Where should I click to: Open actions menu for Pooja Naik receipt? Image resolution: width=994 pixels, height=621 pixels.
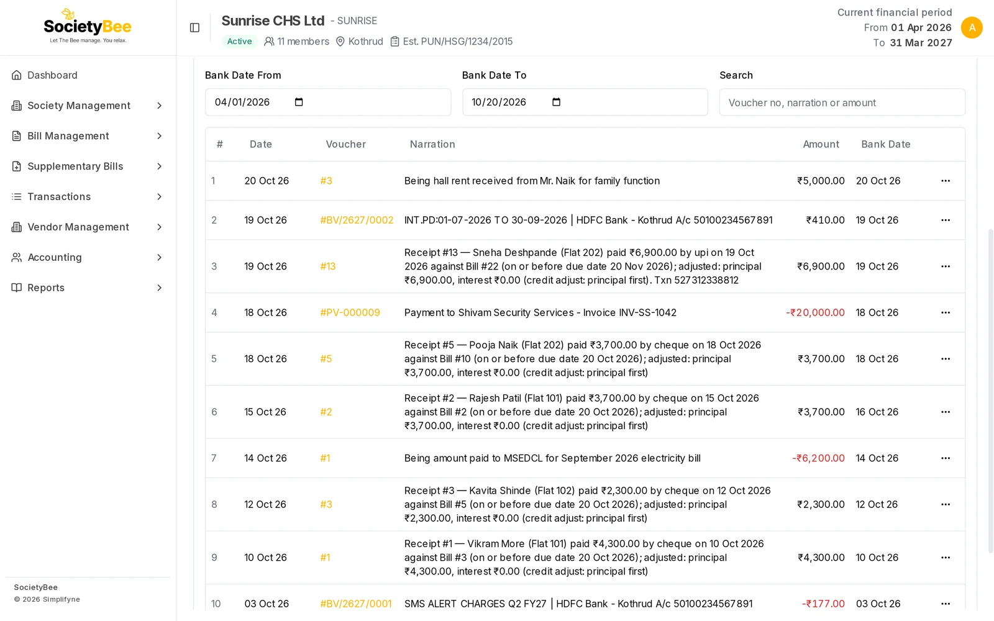[946, 359]
